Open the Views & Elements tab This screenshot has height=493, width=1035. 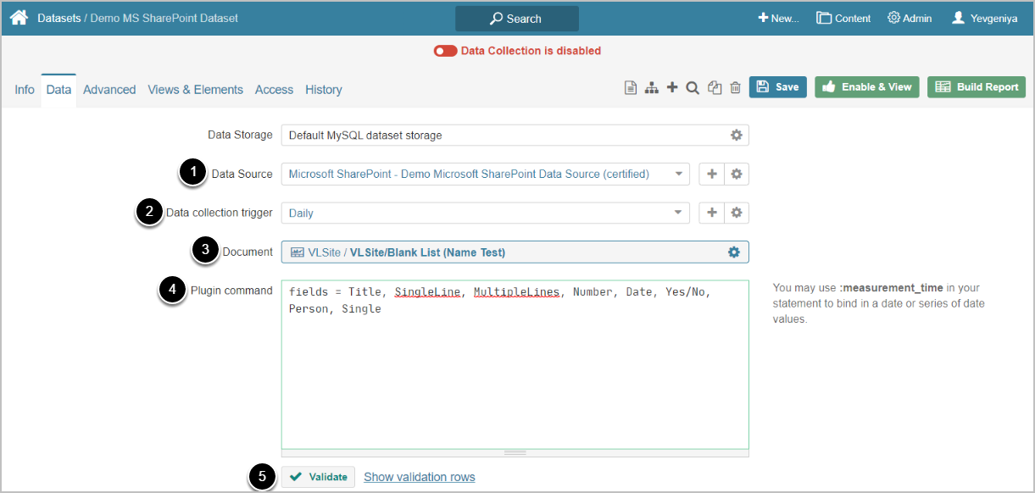pos(195,90)
